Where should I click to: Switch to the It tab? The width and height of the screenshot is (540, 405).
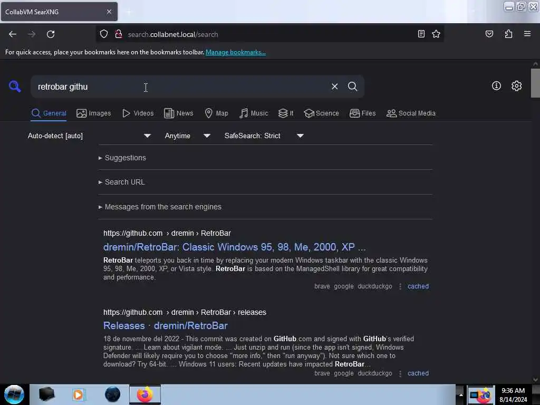tap(286, 113)
